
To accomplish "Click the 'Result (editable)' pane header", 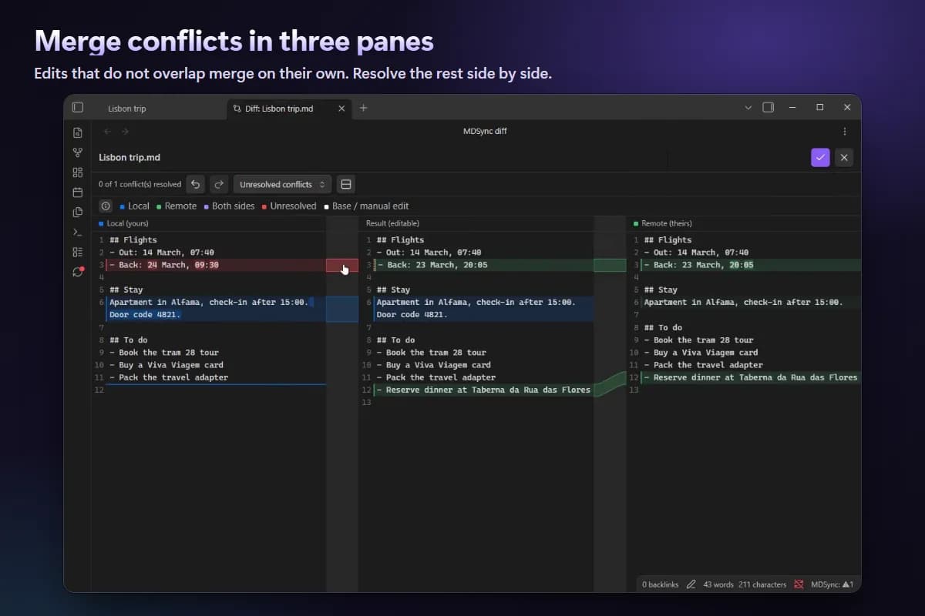I will point(393,223).
